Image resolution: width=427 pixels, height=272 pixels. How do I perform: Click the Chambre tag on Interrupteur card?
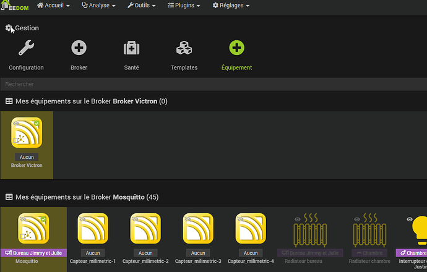pos(412,253)
